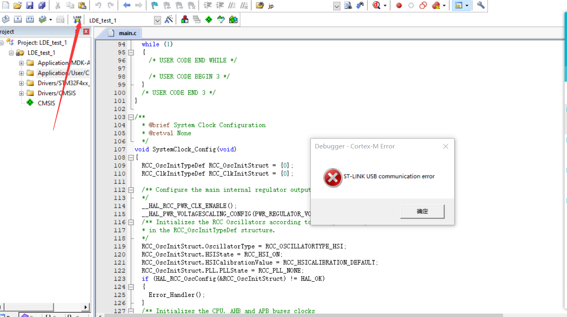The image size is (567, 317).
Task: Navigate backward with the blue left arrow
Action: pyautogui.click(x=126, y=5)
